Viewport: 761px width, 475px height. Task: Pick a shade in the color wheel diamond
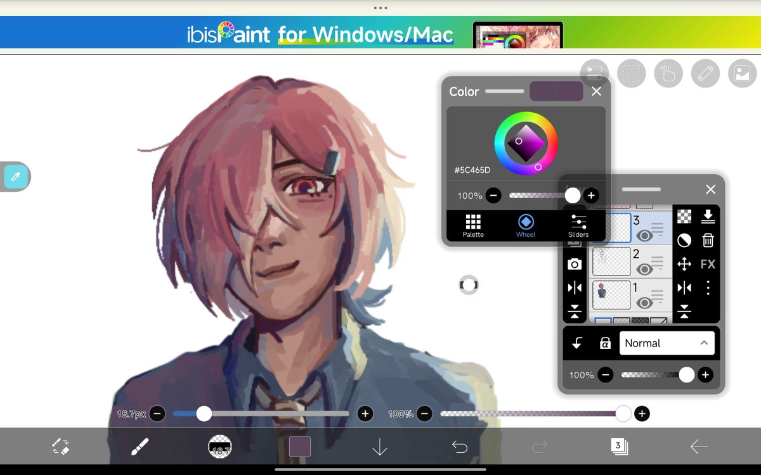coord(526,144)
